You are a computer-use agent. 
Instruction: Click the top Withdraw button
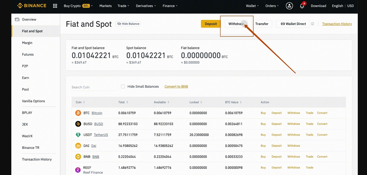(236, 24)
